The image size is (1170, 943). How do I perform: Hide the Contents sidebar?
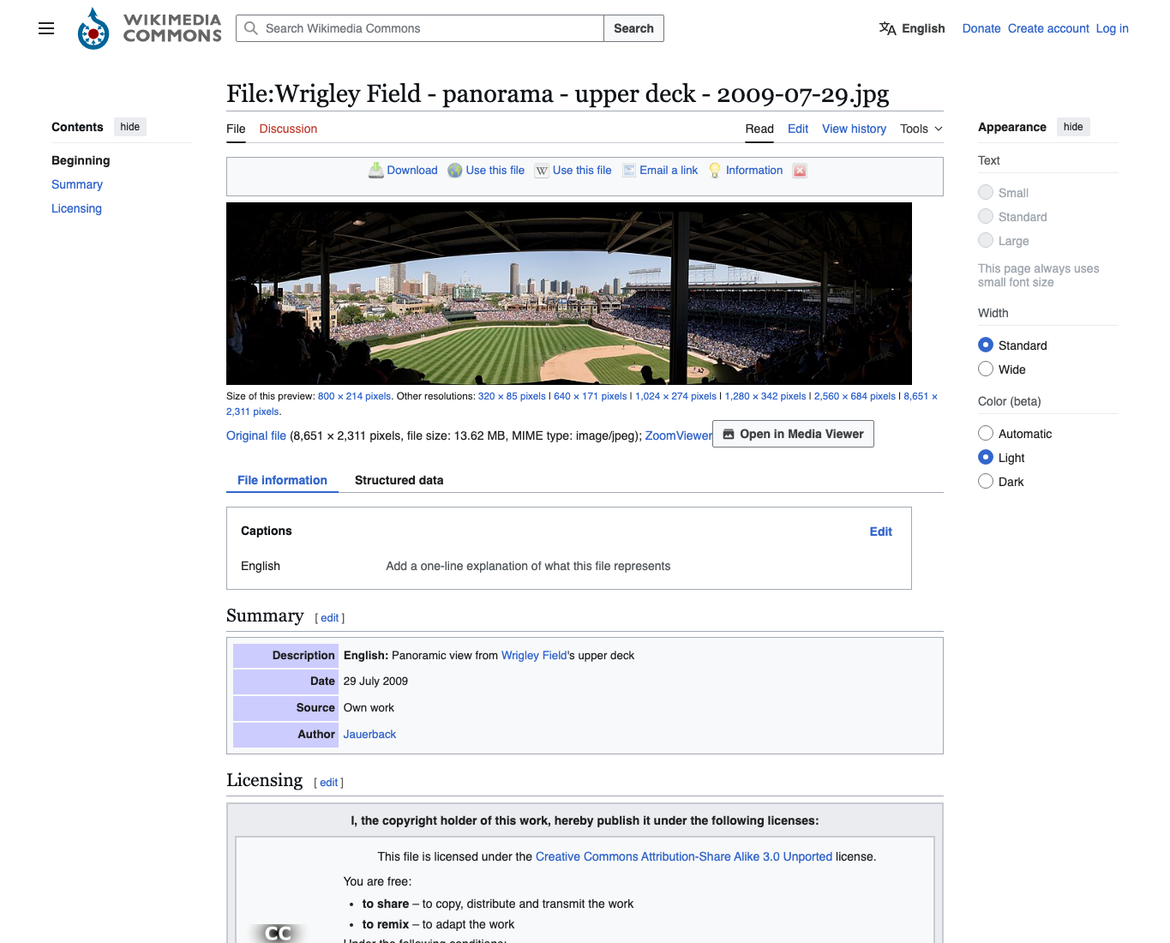click(x=130, y=127)
